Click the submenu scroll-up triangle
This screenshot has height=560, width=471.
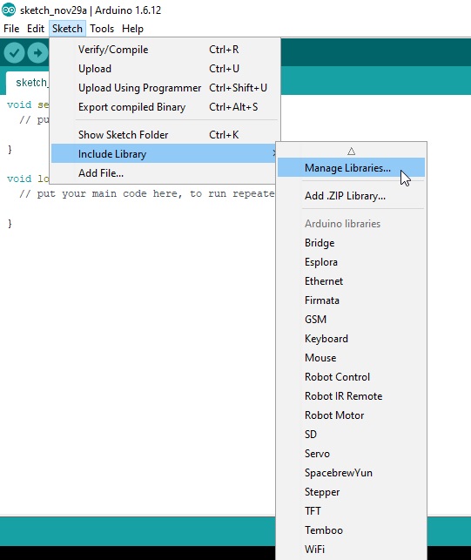tap(352, 152)
